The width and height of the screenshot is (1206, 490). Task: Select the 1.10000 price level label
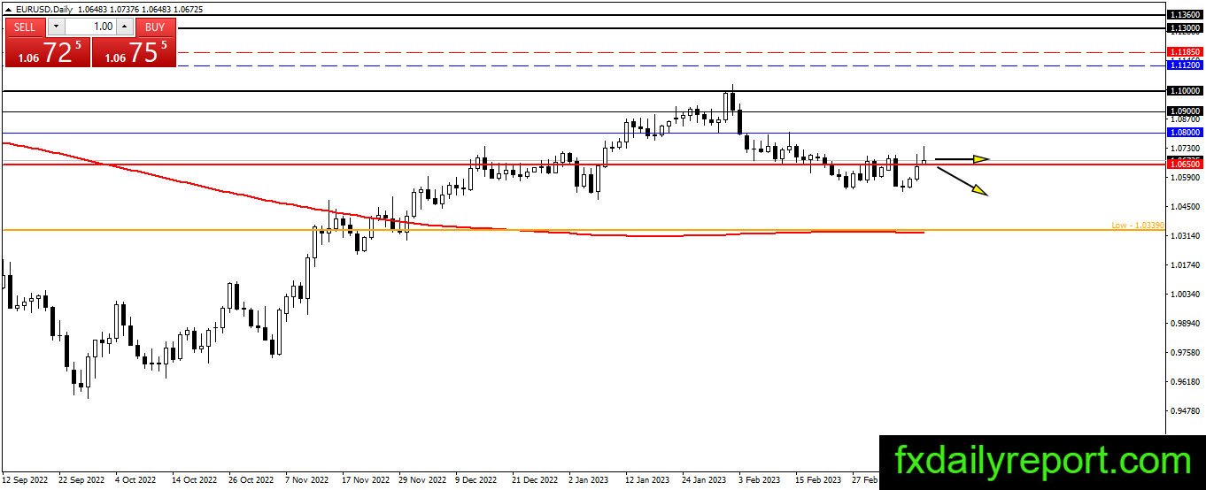(x=1185, y=90)
